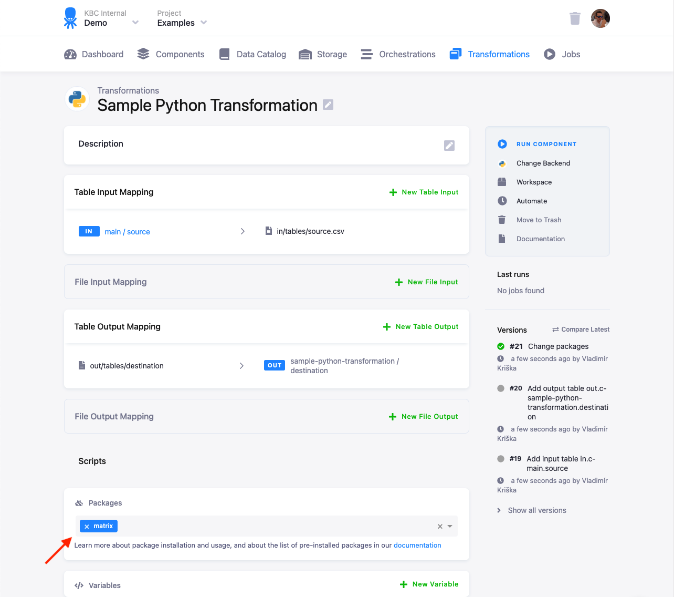Open the Components section
Image resolution: width=674 pixels, height=597 pixels.
pyautogui.click(x=171, y=54)
